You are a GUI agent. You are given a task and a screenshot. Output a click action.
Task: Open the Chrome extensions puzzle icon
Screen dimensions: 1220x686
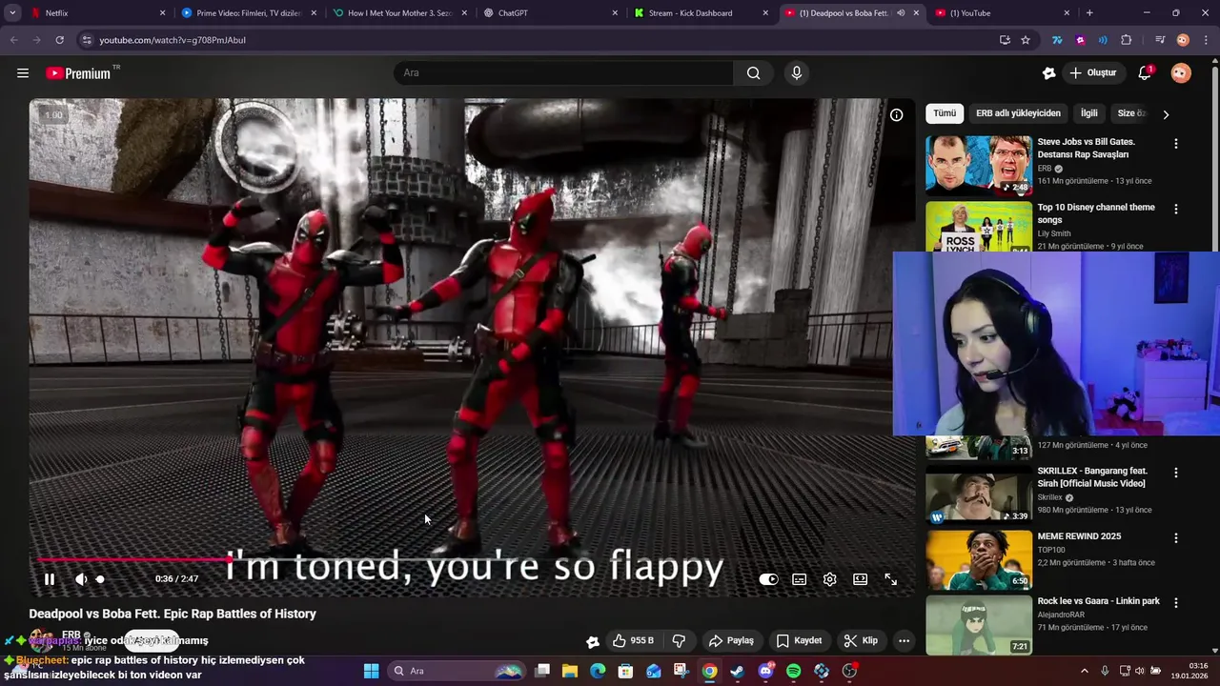coord(1126,40)
